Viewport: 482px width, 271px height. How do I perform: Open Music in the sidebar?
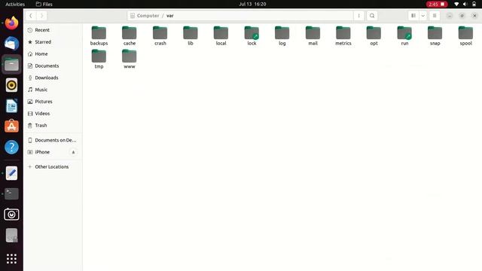pos(53,90)
